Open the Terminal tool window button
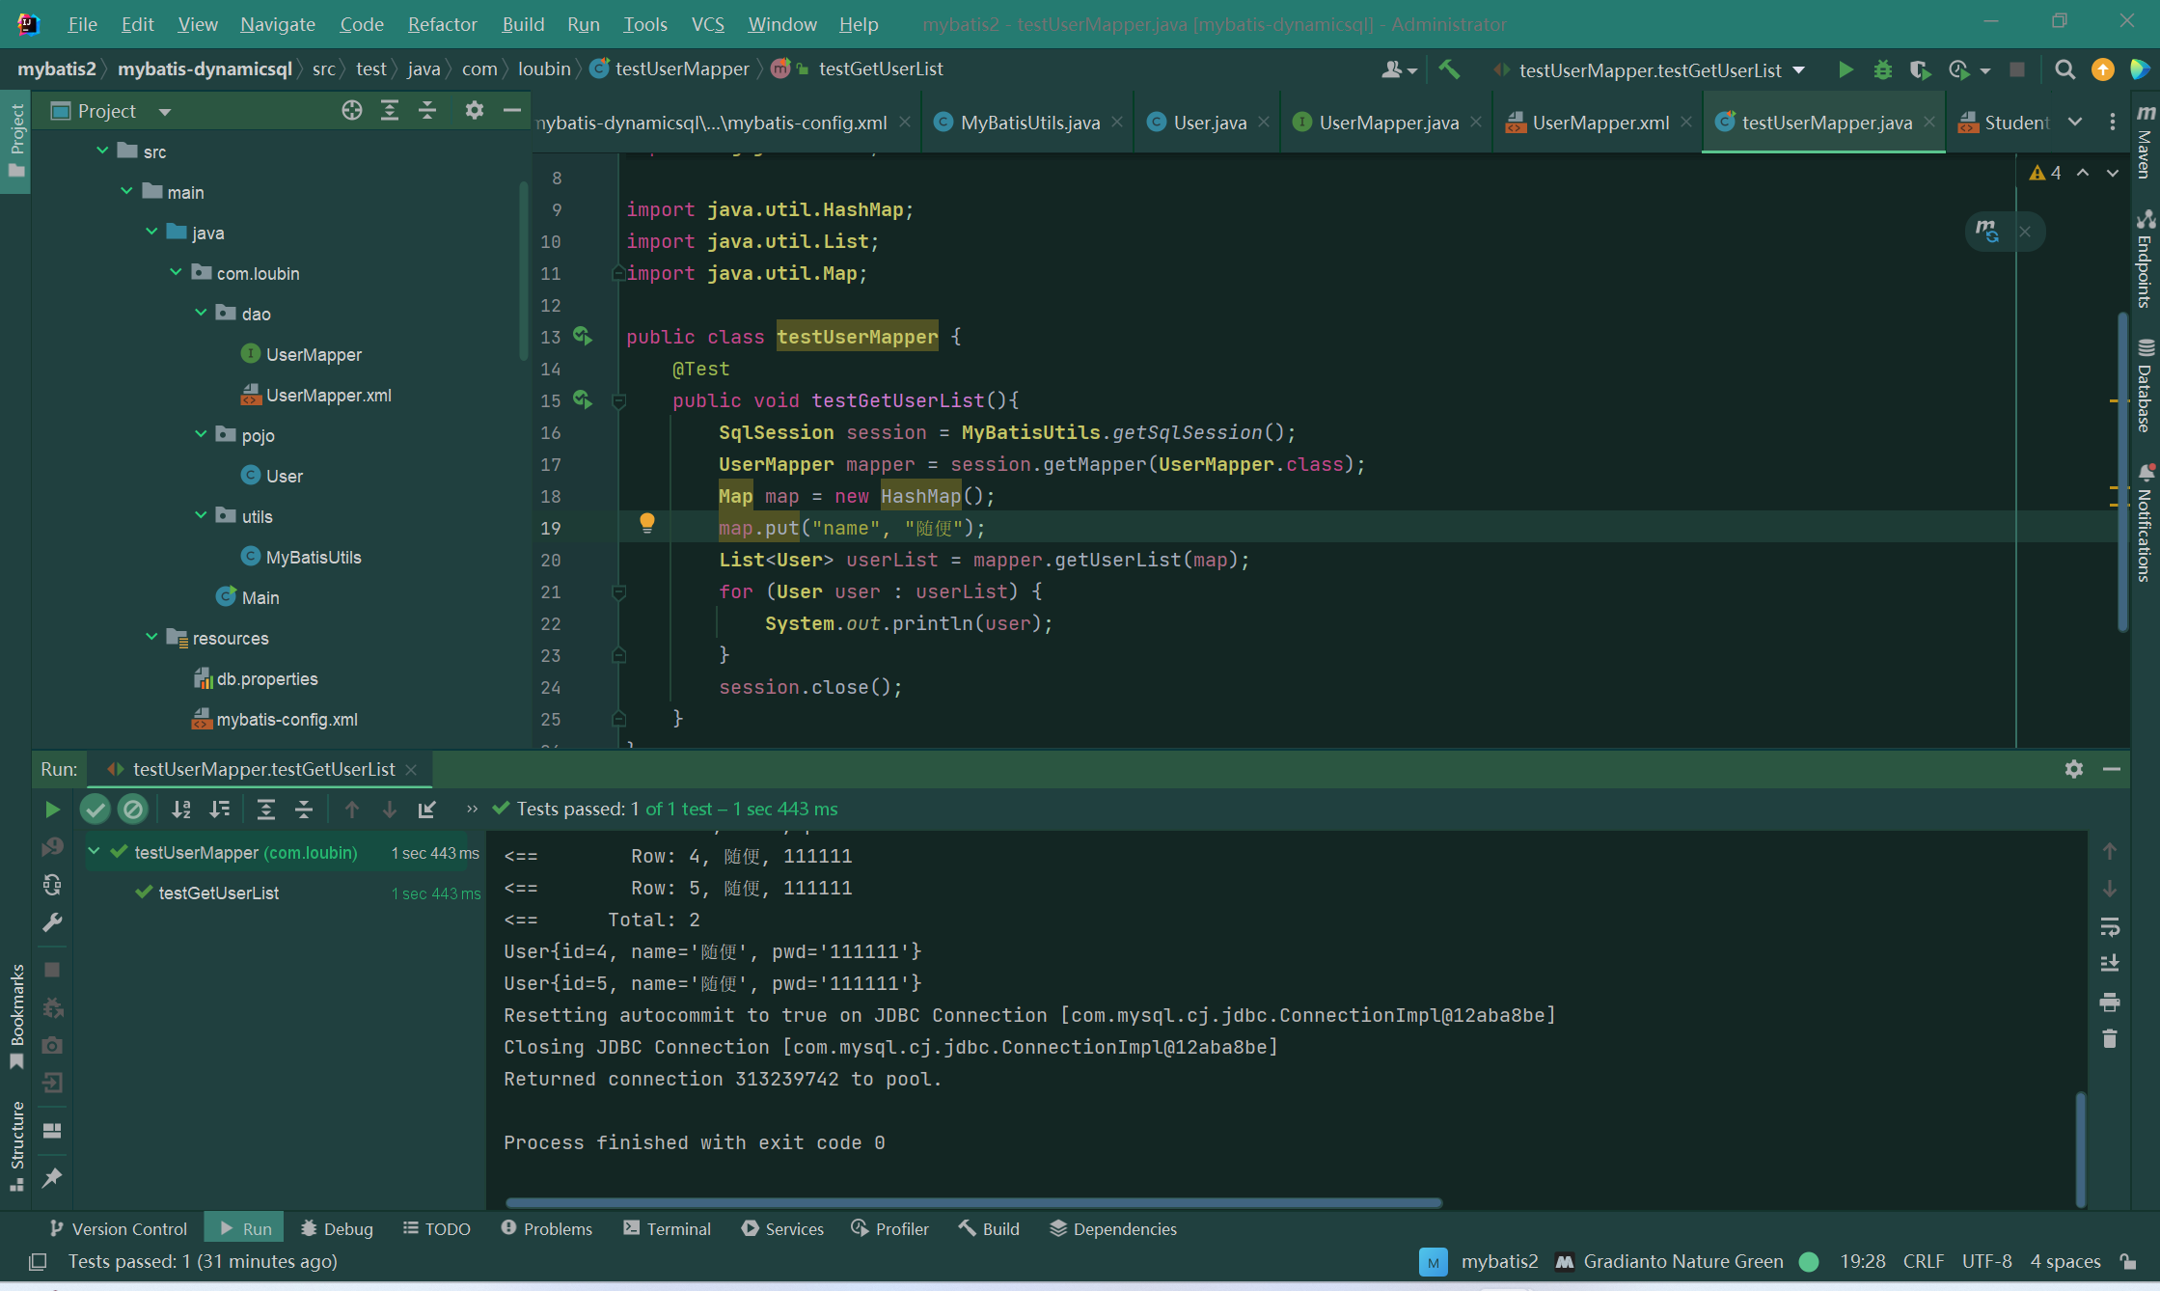The height and width of the screenshot is (1291, 2160). pos(667,1228)
